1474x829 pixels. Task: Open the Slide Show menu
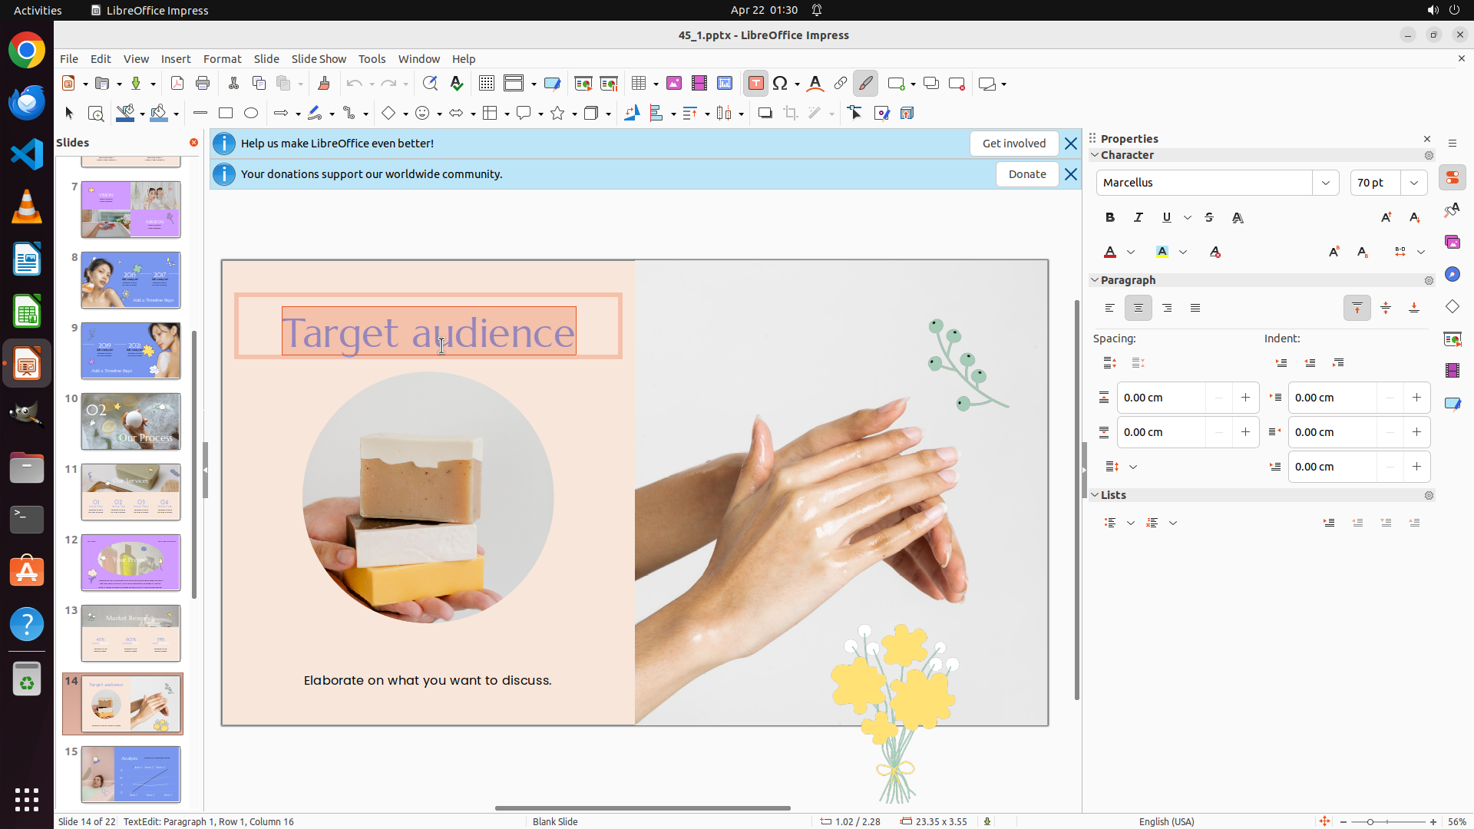coord(319,59)
